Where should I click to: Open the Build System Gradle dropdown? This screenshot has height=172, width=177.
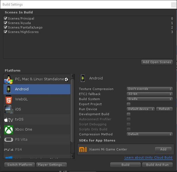coord(150,99)
